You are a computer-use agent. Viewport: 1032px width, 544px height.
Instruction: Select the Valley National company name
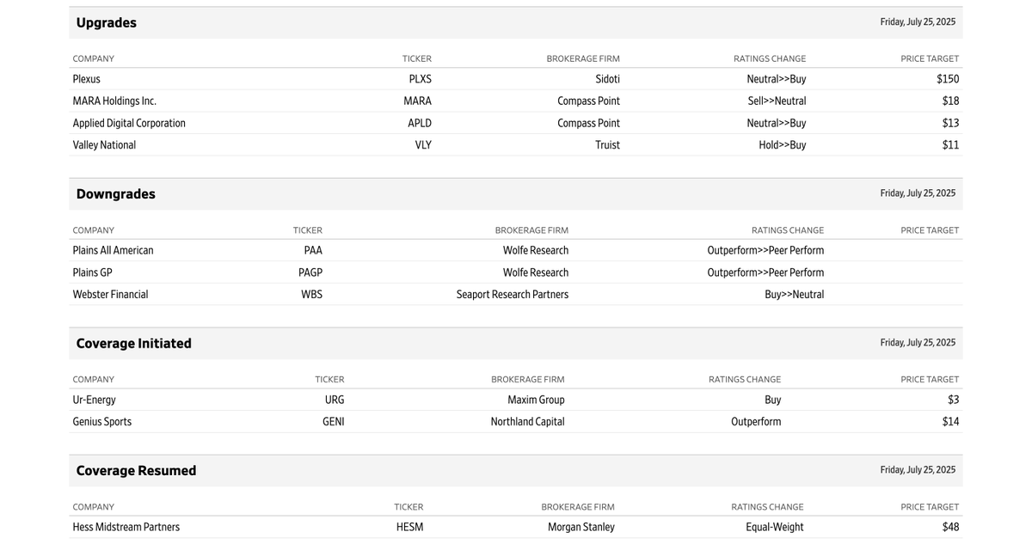(x=104, y=145)
